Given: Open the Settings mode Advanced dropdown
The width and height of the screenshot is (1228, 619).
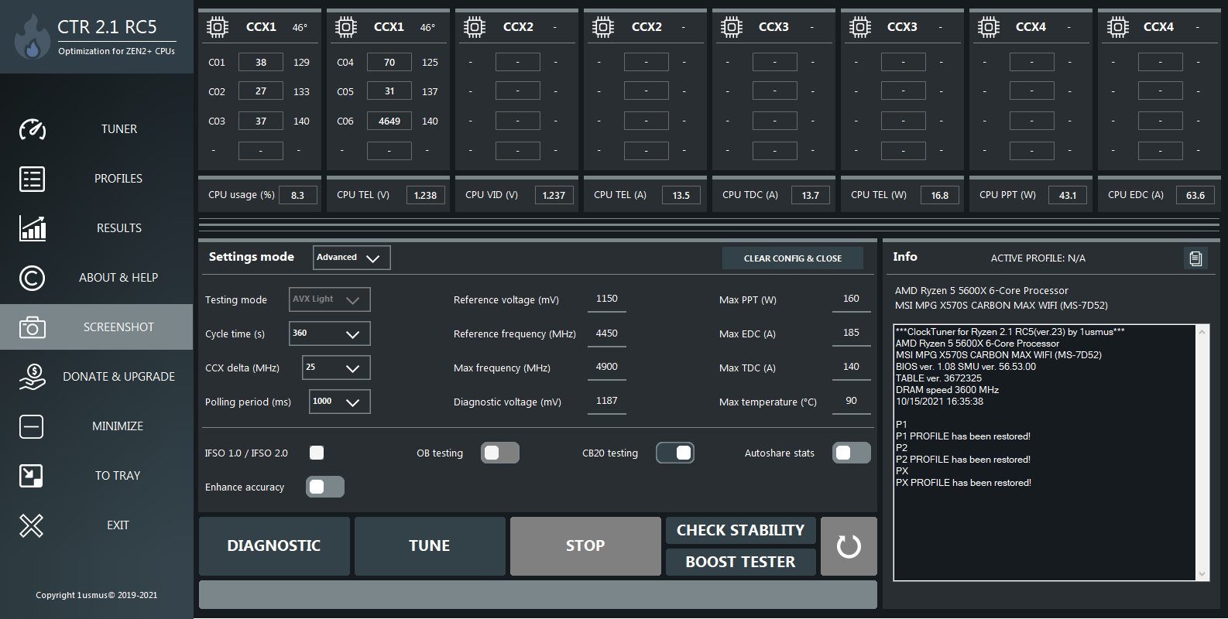Looking at the screenshot, I should (x=352, y=258).
